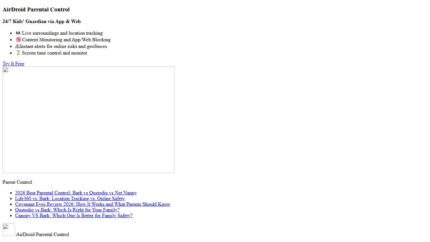Click the warning triangle emoji before Instant alerts
The height and width of the screenshot is (242, 430).
click(17, 46)
